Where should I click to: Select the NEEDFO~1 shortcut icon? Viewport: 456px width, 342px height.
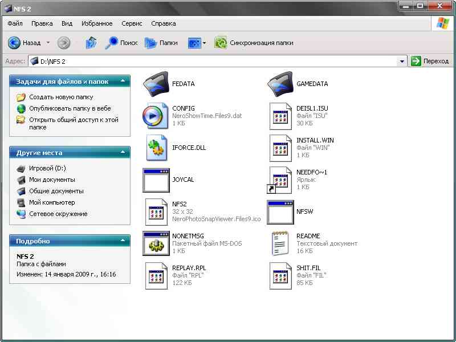tap(279, 180)
